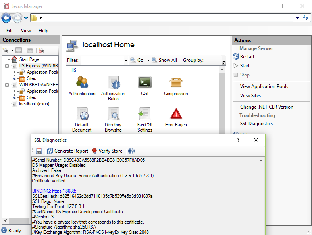This screenshot has height=235, width=312.
Task: Click Change .NET CLR Version action
Action: click(267, 107)
